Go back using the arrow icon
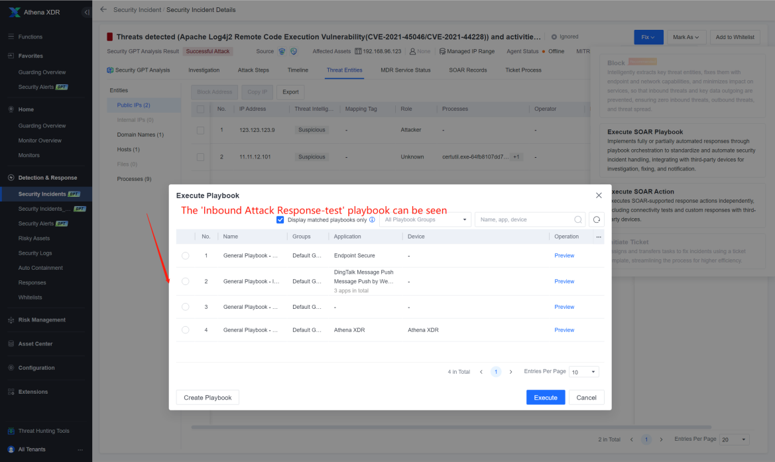The image size is (775, 462). 103,9
